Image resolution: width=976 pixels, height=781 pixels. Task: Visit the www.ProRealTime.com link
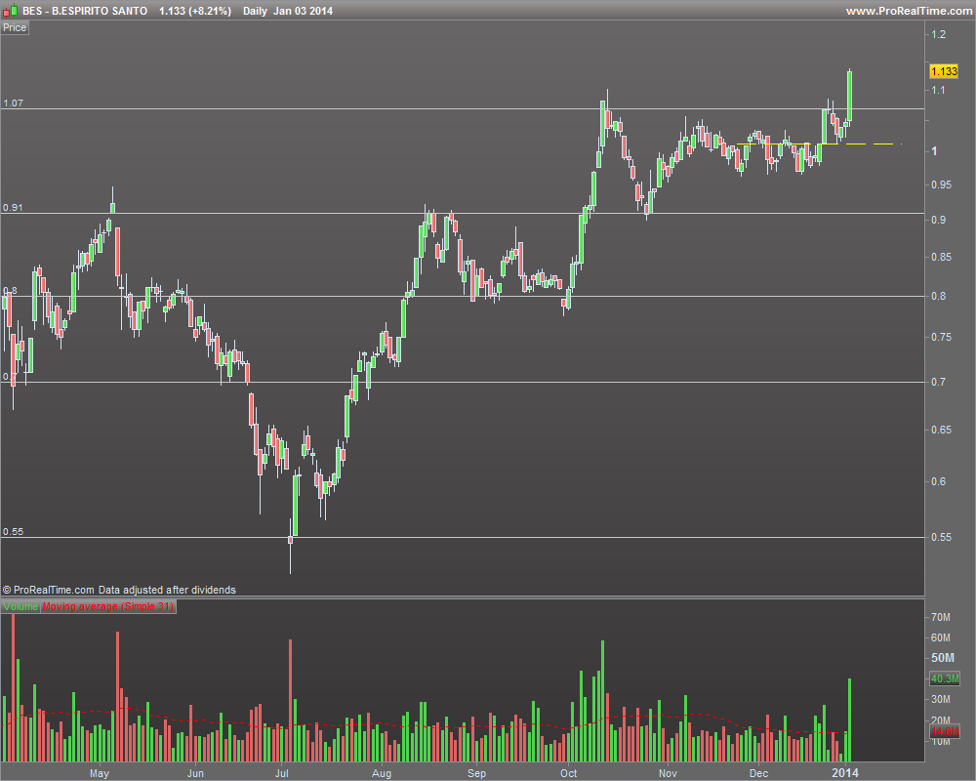[x=910, y=11]
